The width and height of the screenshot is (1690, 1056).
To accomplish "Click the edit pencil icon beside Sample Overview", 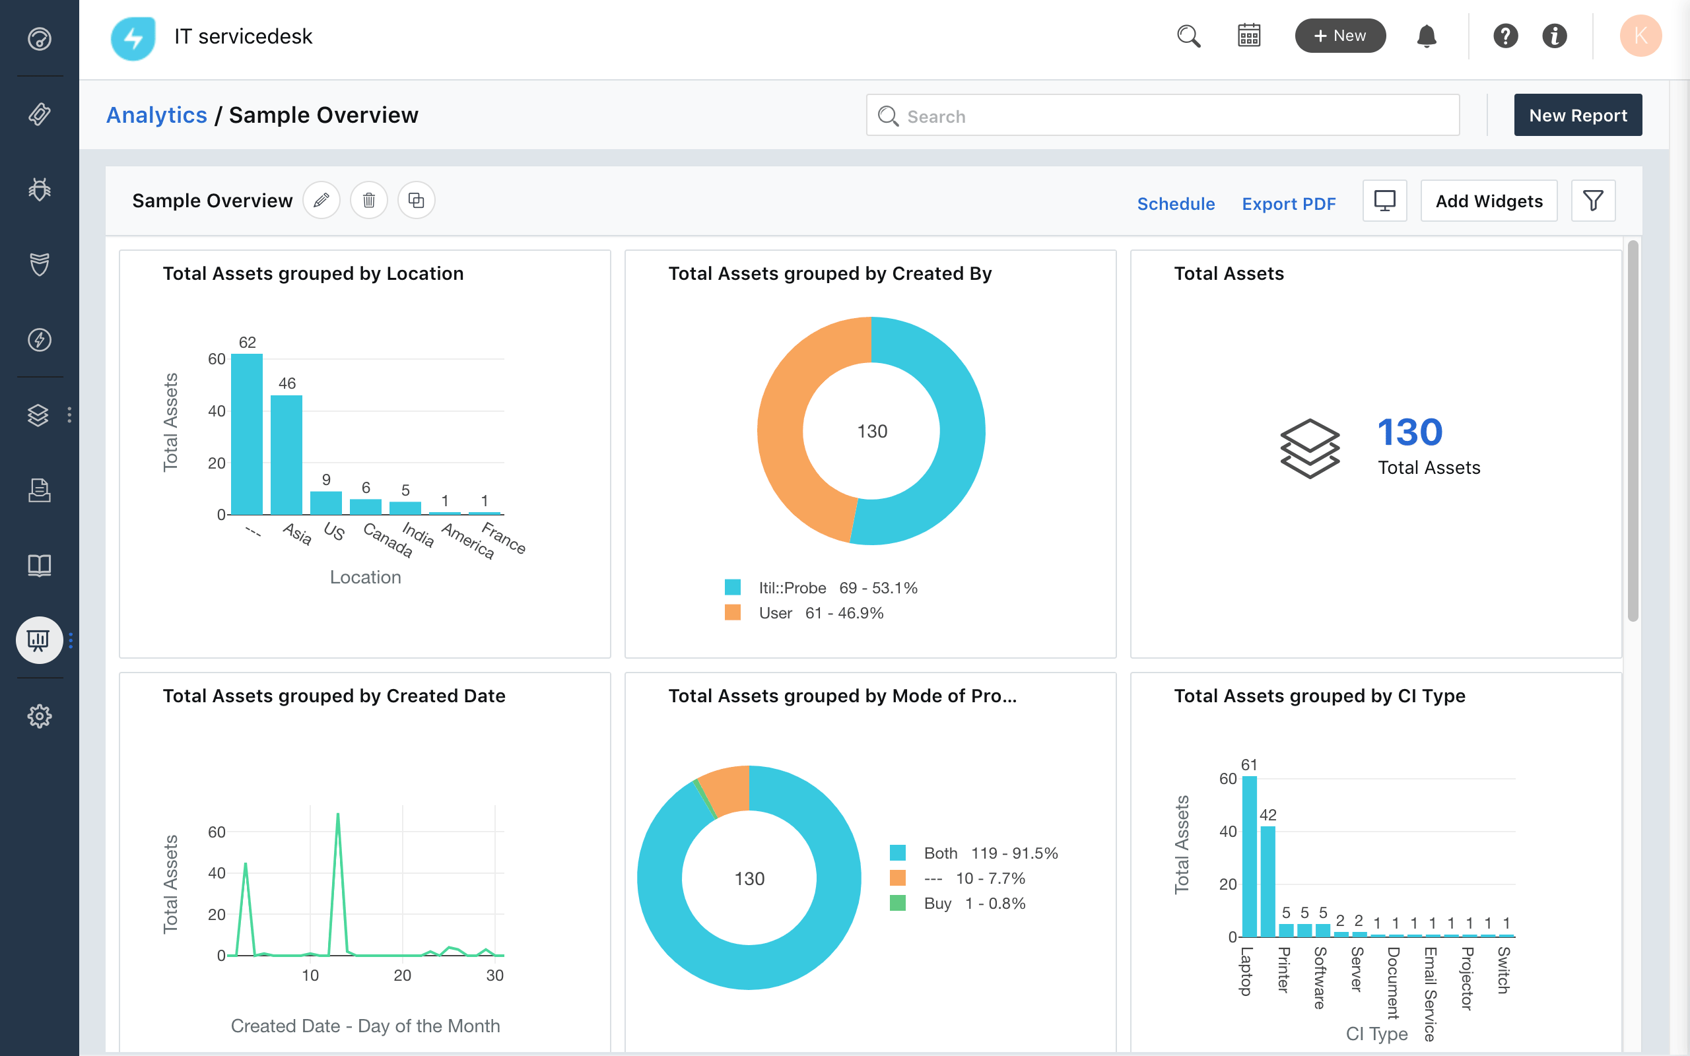I will coord(321,201).
